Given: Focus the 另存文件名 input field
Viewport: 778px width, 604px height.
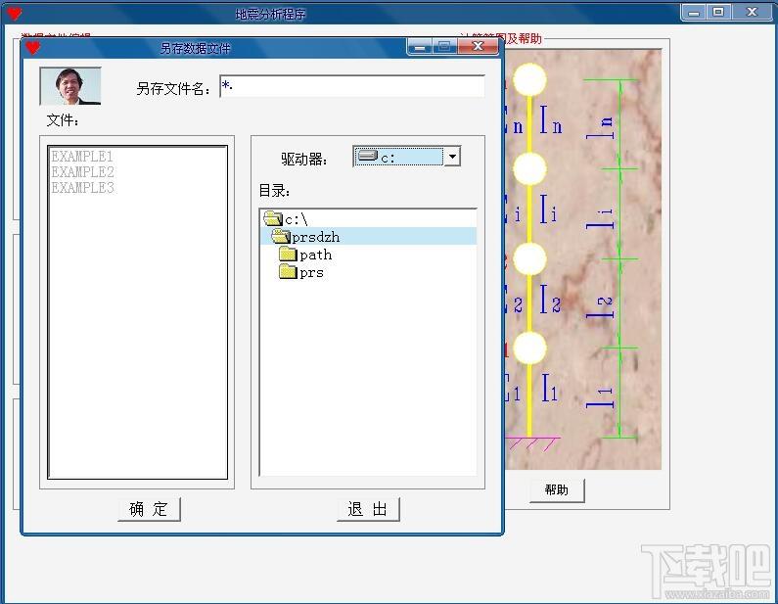Looking at the screenshot, I should 351,86.
